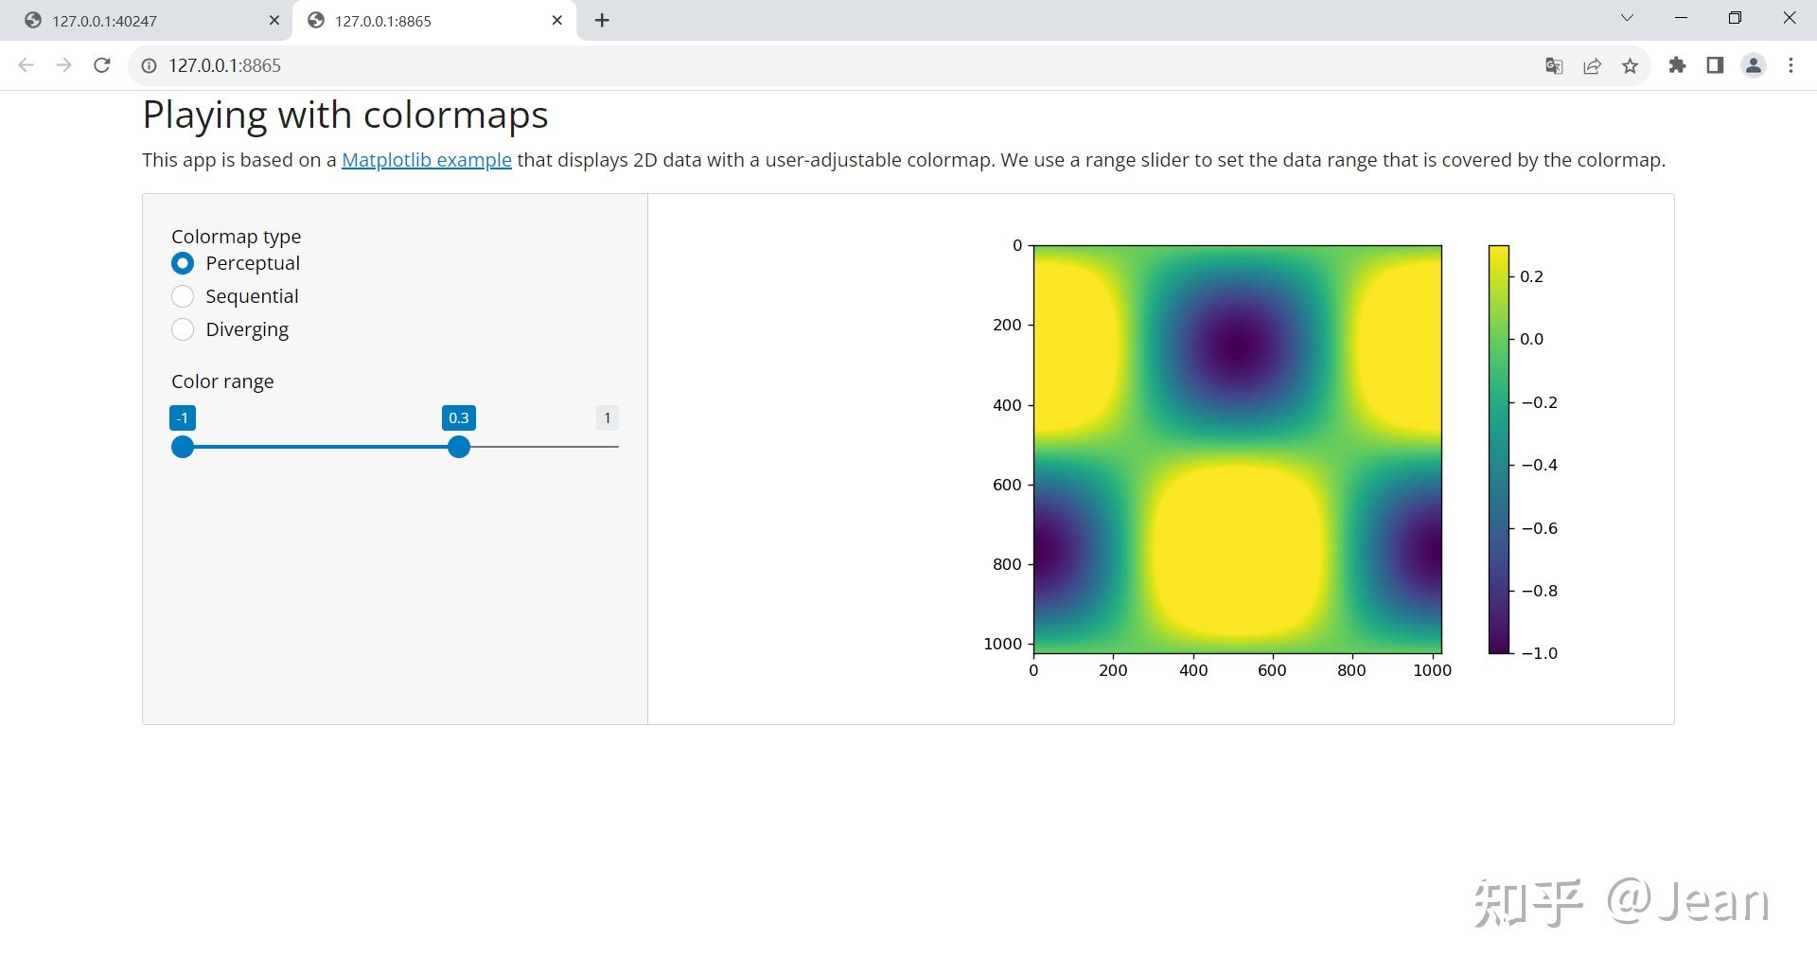Toggle the browser side panel icon

click(1715, 65)
